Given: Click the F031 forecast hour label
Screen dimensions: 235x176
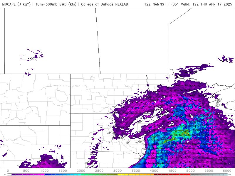Looking at the screenshot, I should pos(174,4).
